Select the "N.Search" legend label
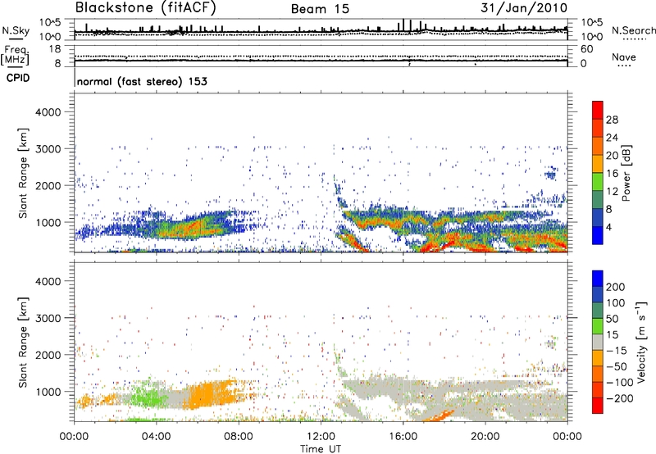This screenshot has width=656, height=454. tap(633, 30)
